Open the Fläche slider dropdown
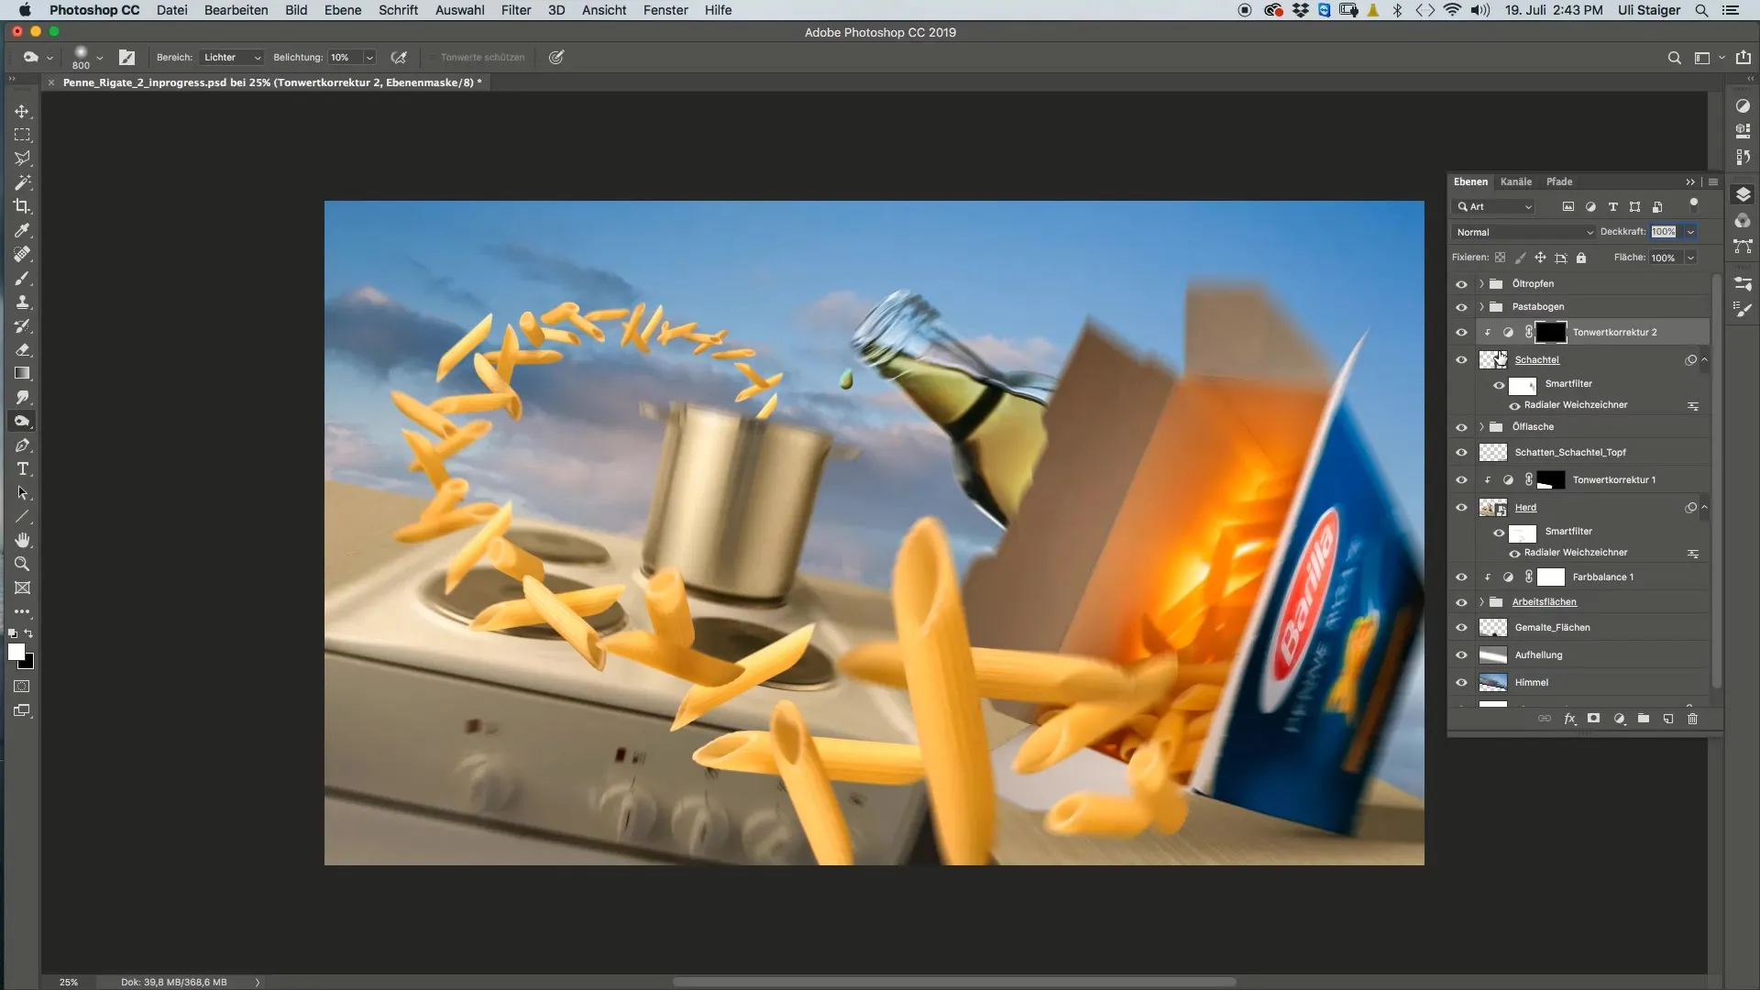 click(1690, 258)
